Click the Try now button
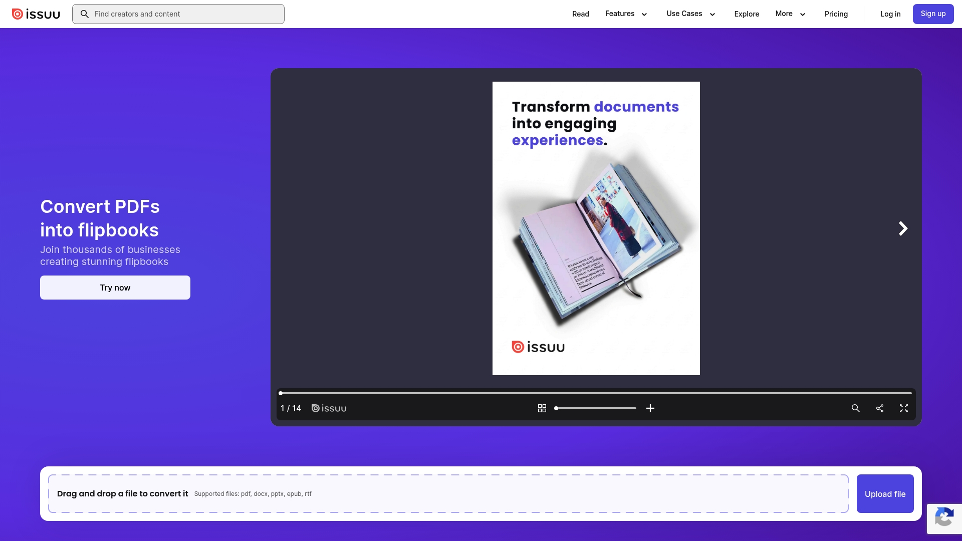This screenshot has height=541, width=962. click(x=115, y=288)
